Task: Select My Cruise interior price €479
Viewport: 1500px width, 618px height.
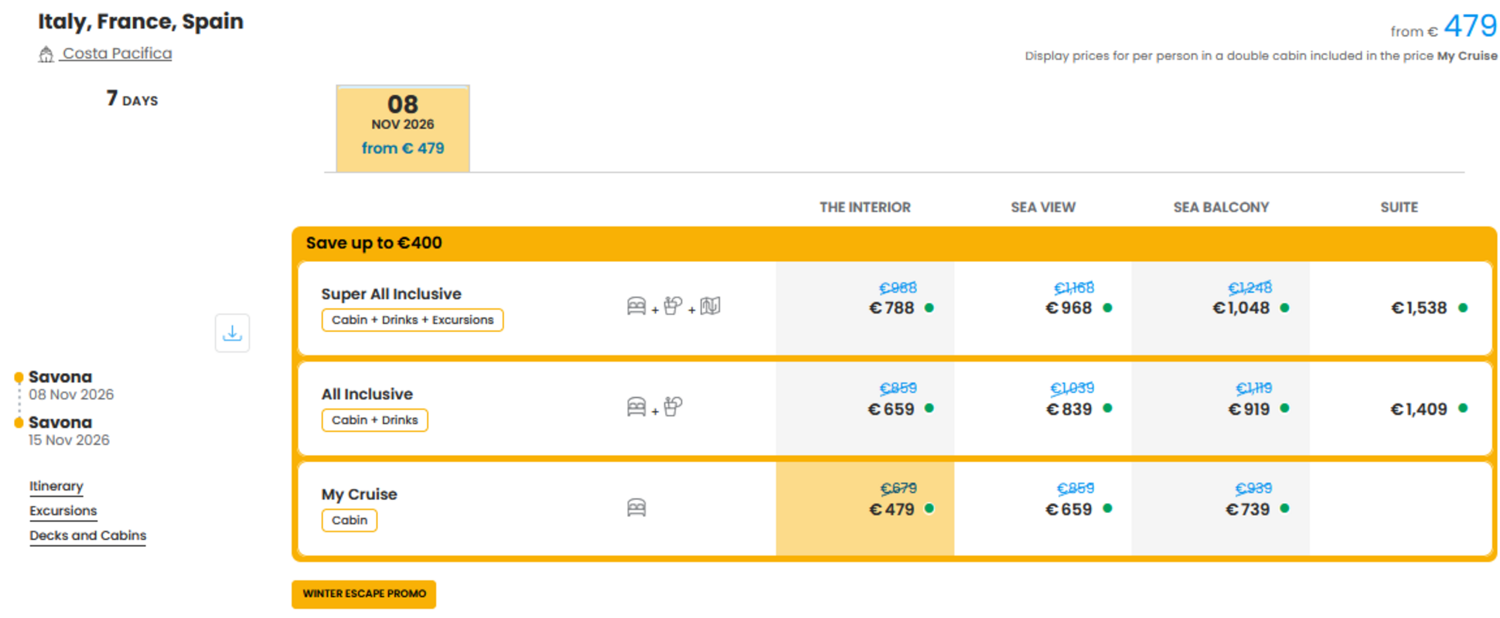Action: point(892,509)
